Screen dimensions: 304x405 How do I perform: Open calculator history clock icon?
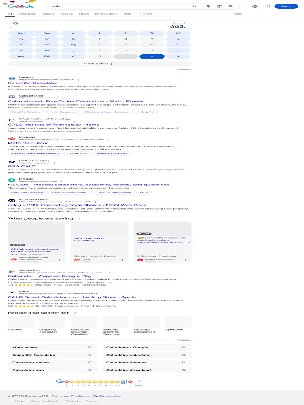[15, 23]
